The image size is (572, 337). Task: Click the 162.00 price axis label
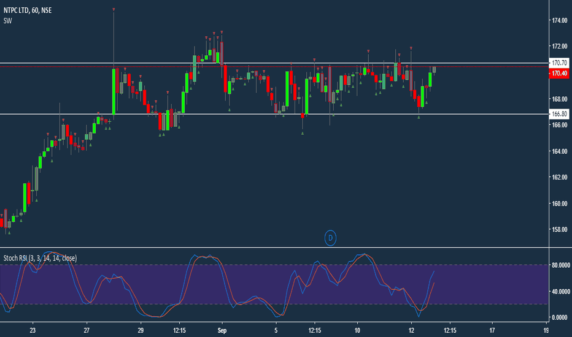click(x=559, y=177)
